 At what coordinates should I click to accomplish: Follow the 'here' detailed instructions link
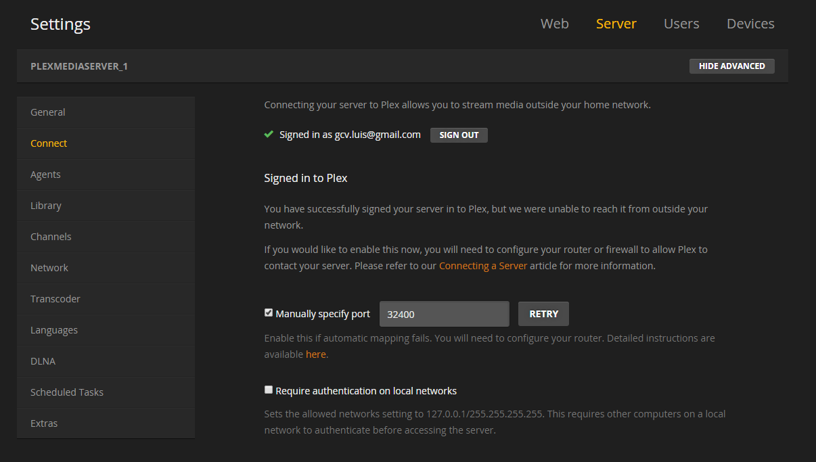coord(315,354)
